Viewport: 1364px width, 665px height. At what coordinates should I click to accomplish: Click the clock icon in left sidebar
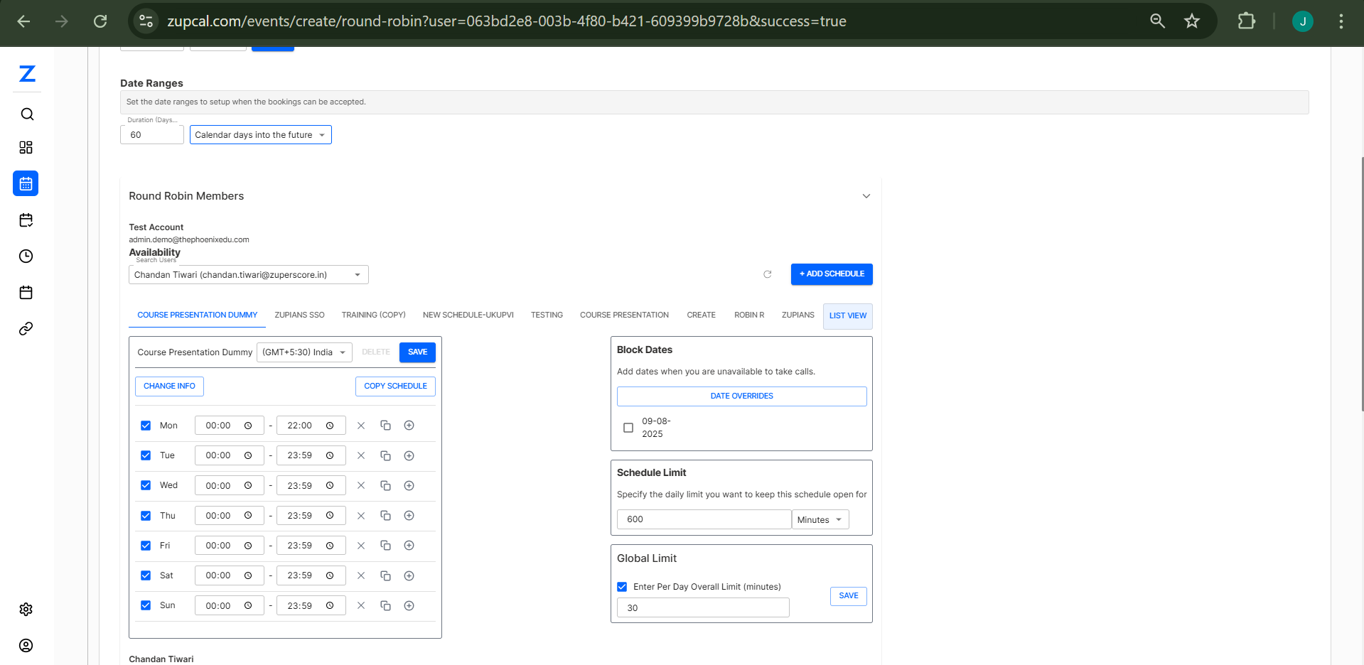point(26,256)
